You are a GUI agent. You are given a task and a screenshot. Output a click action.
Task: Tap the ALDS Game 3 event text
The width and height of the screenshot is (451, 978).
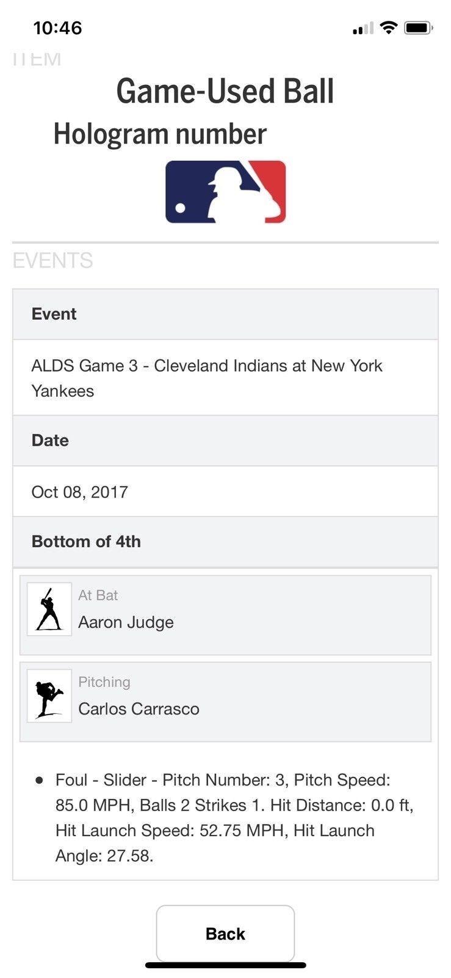(207, 378)
